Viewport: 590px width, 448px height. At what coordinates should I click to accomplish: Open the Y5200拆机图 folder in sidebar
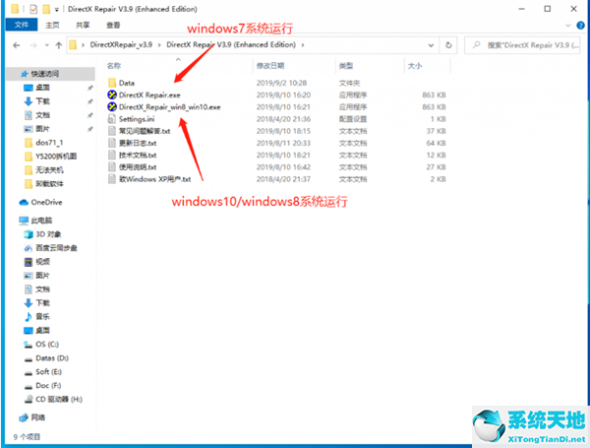[56, 156]
